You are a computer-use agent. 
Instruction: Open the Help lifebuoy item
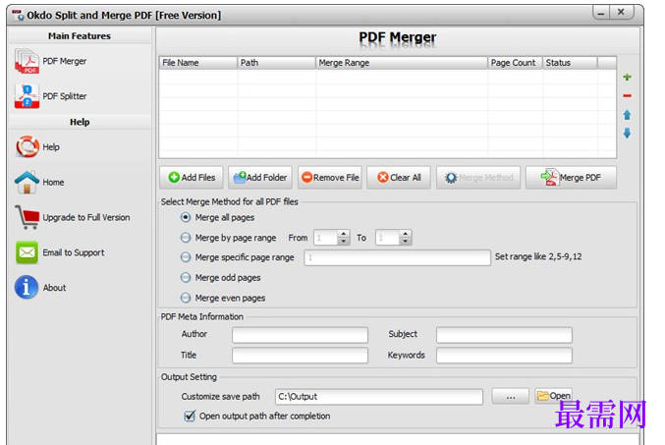click(x=37, y=147)
